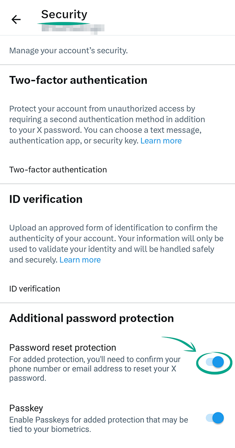The width and height of the screenshot is (235, 448).
Task: Click the bold Two-factor authentication heading
Action: [x=78, y=80]
